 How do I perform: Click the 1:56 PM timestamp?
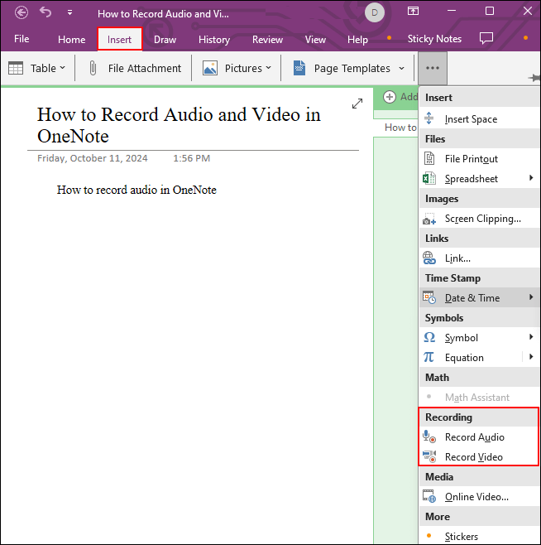pos(192,158)
